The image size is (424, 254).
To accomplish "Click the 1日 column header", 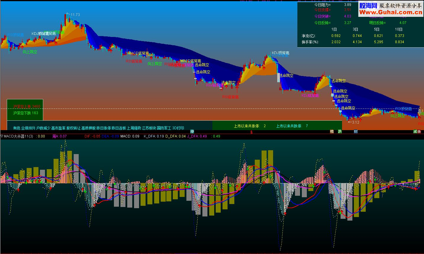I will (x=334, y=29).
